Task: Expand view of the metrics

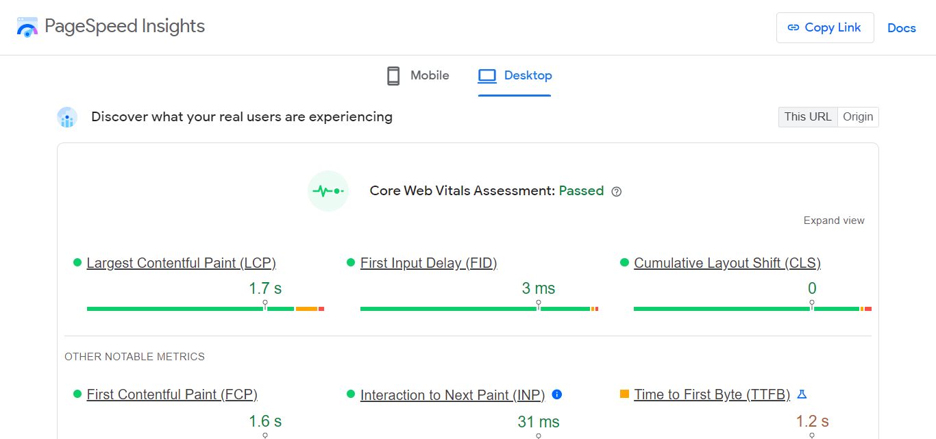Action: coord(834,221)
